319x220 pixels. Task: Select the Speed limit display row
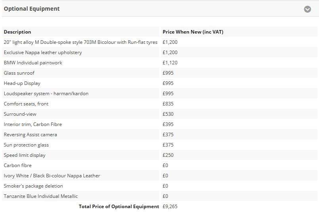tap(159, 155)
